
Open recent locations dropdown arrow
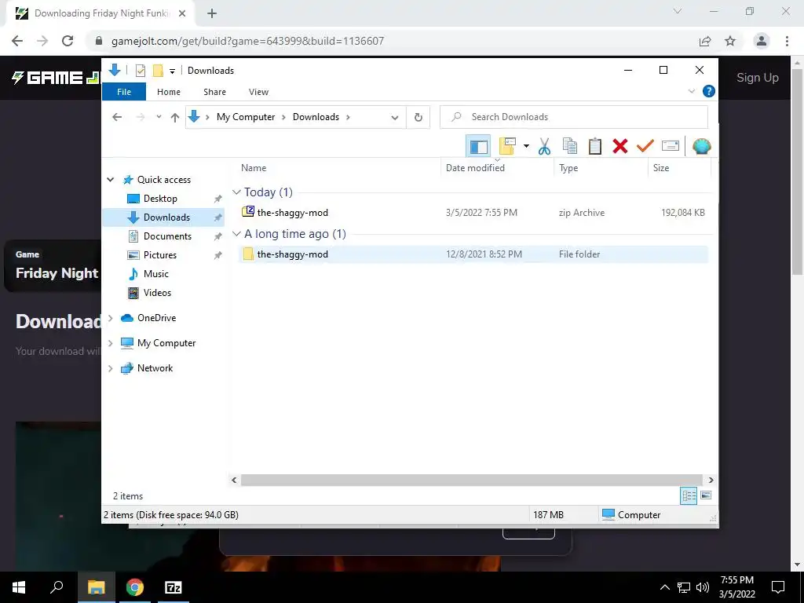pyautogui.click(x=159, y=117)
